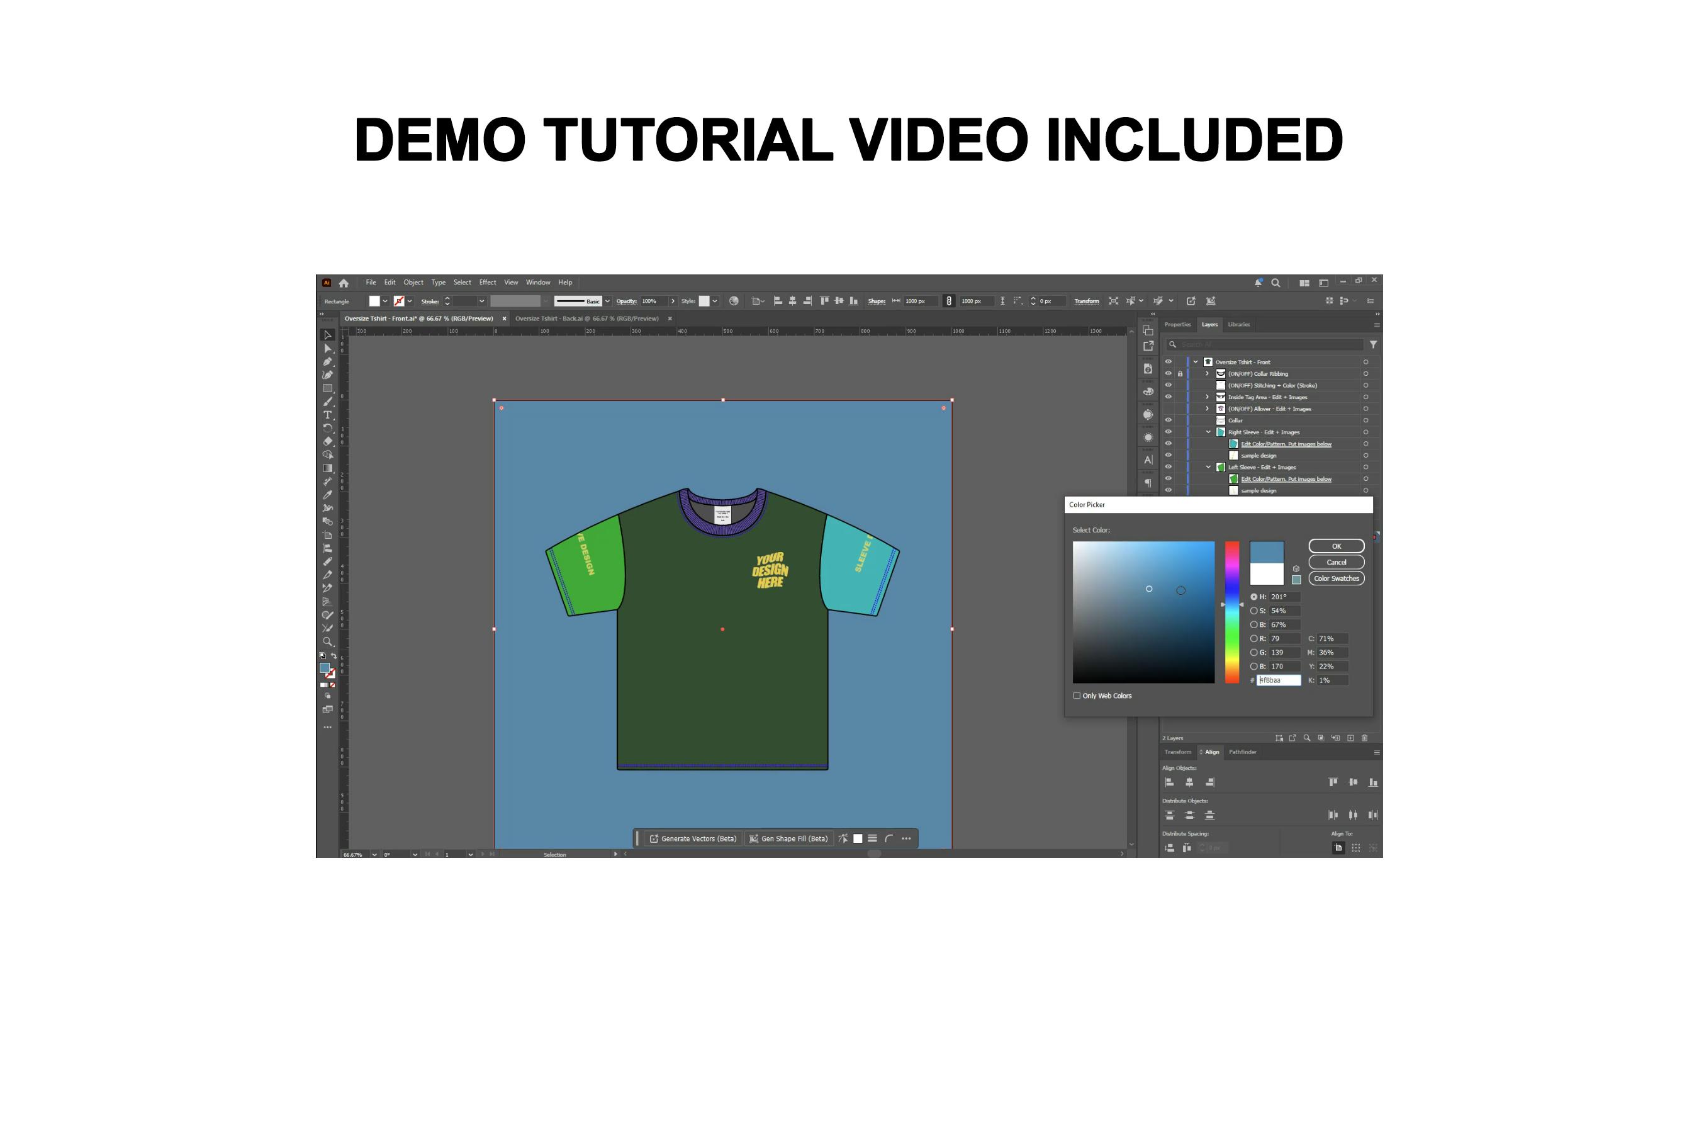The width and height of the screenshot is (1699, 1133).
Task: Open the search icon in the title bar
Action: tap(1276, 283)
